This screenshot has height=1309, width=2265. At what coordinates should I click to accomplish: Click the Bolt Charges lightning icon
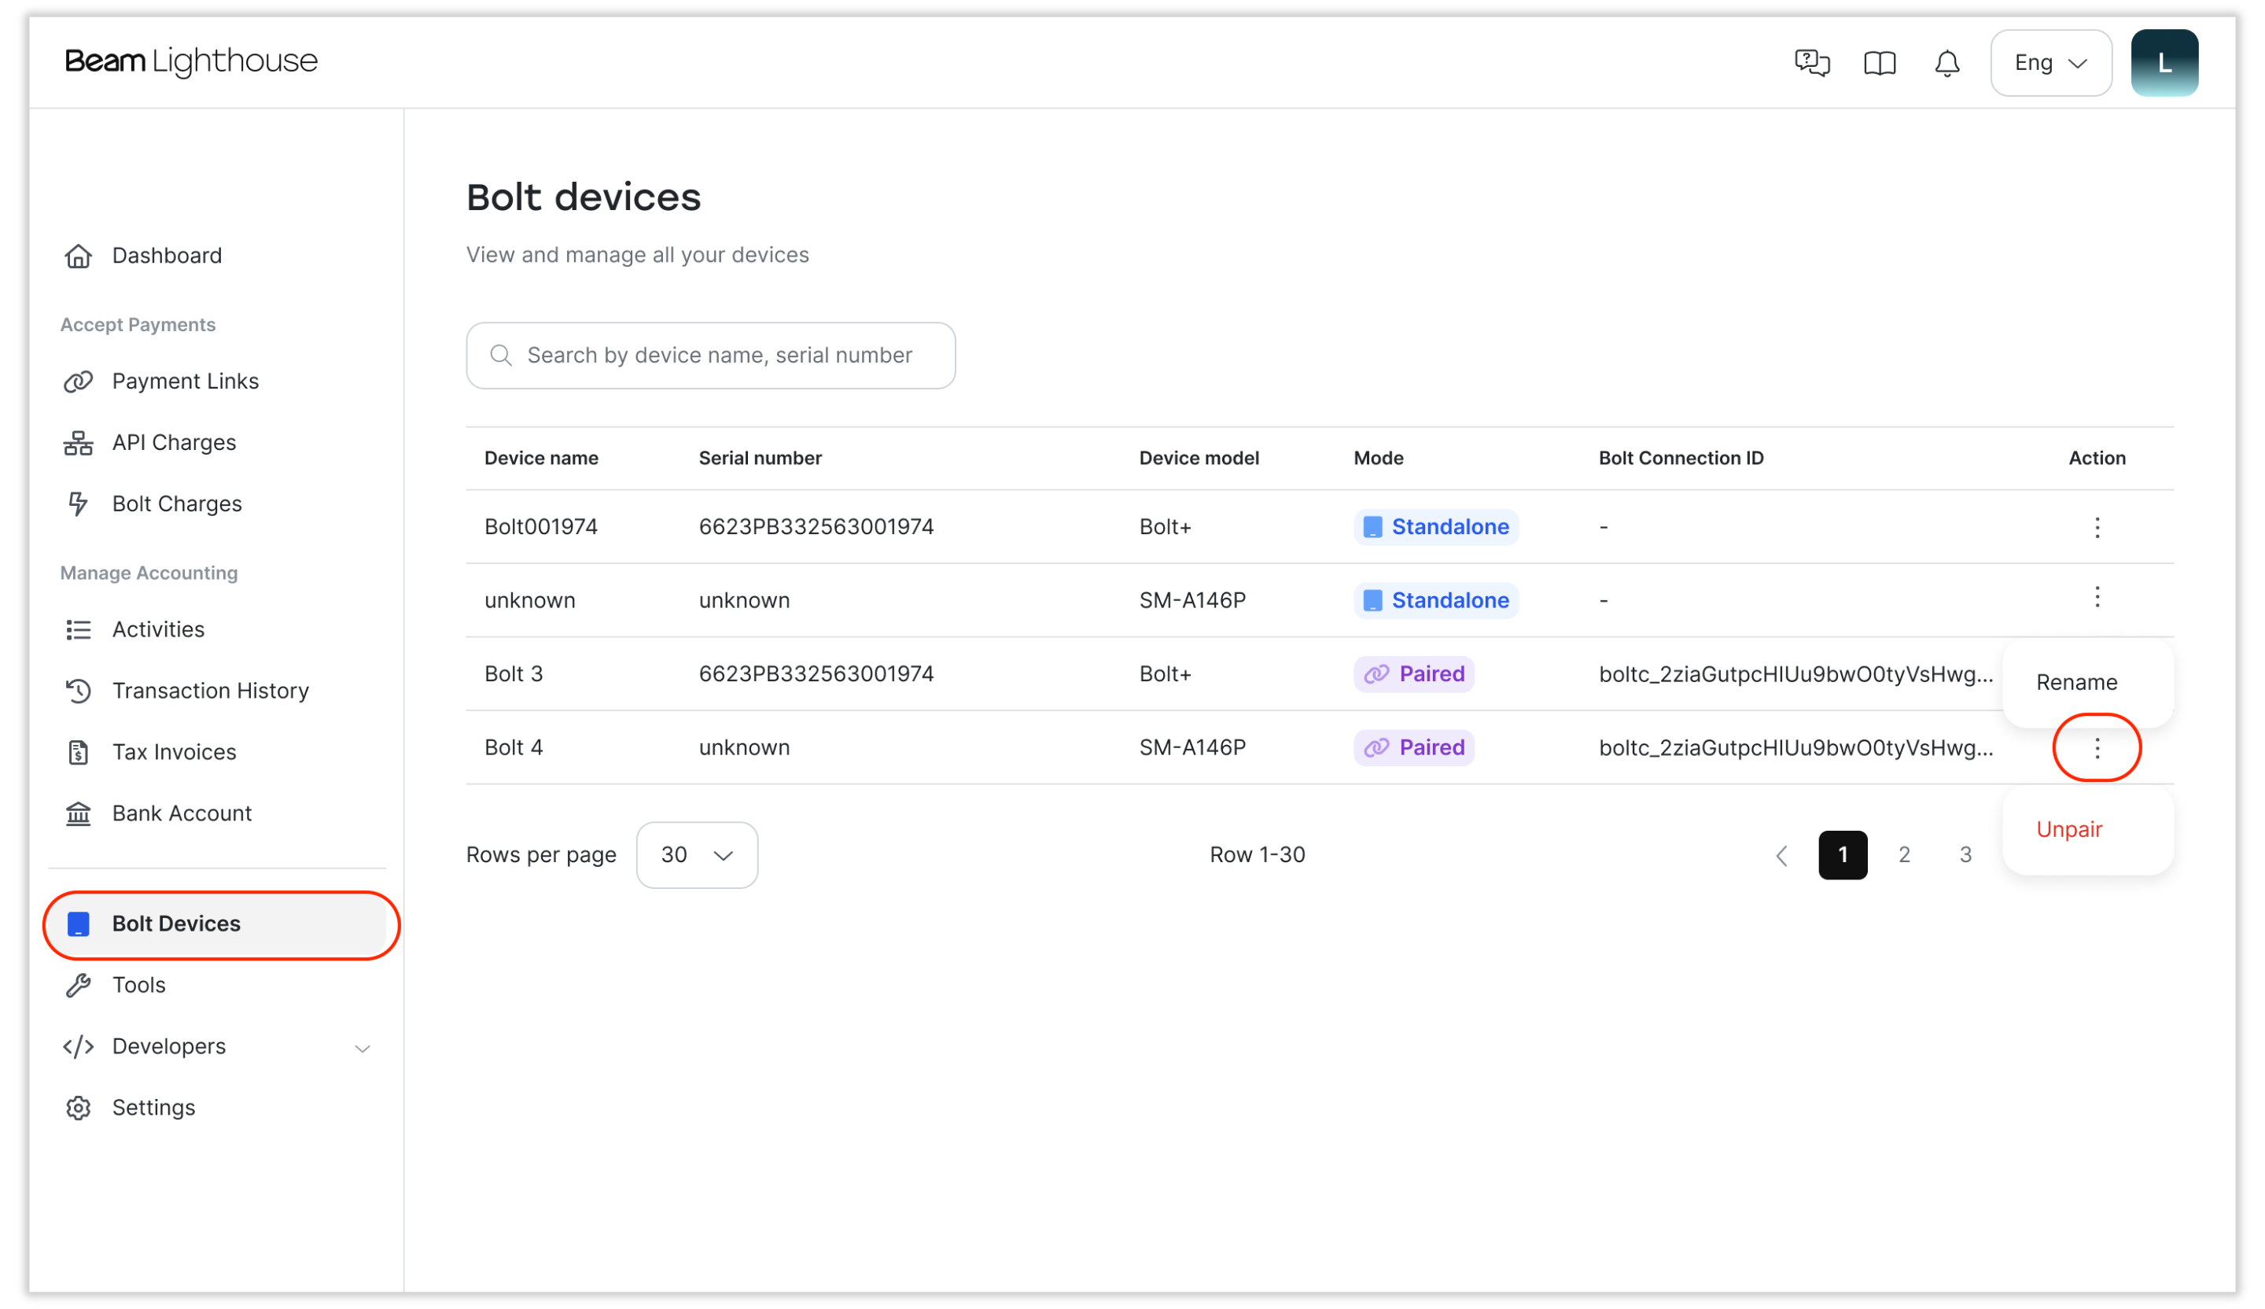coord(78,503)
